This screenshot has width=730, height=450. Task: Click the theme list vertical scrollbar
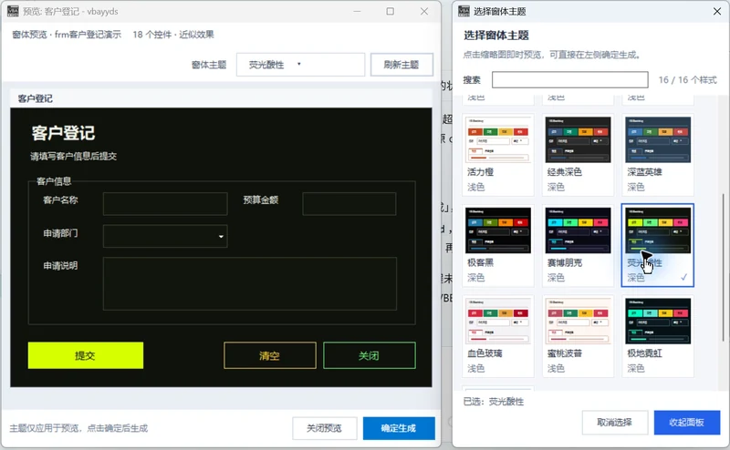point(723,267)
